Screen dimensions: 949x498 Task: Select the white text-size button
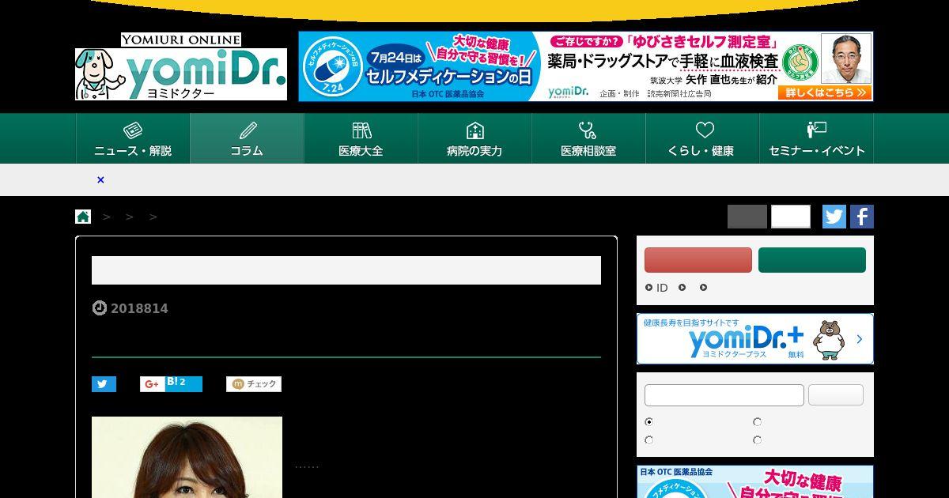[791, 217]
